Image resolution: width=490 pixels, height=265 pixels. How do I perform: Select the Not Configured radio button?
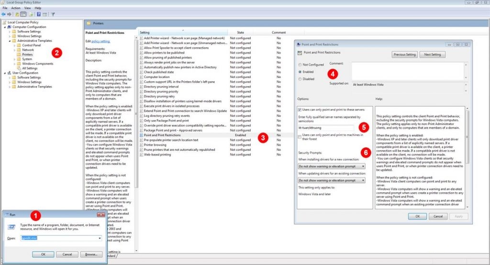(x=300, y=65)
